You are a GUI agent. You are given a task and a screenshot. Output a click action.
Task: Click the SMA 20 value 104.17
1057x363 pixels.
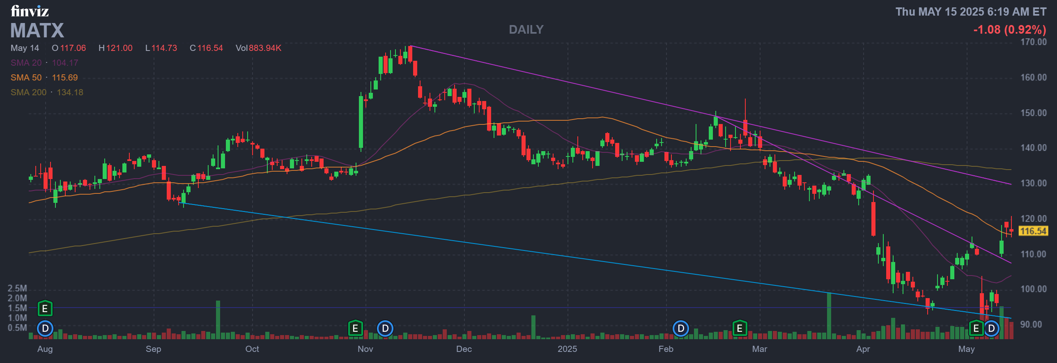click(x=65, y=63)
